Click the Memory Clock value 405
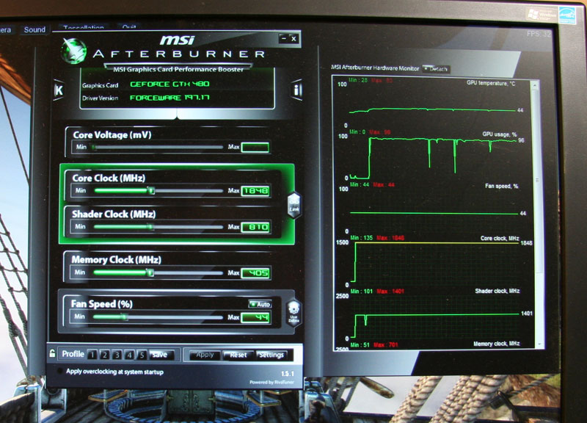This screenshot has width=587, height=423. (256, 272)
